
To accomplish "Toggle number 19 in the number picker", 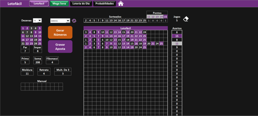I will tap(36, 40).
